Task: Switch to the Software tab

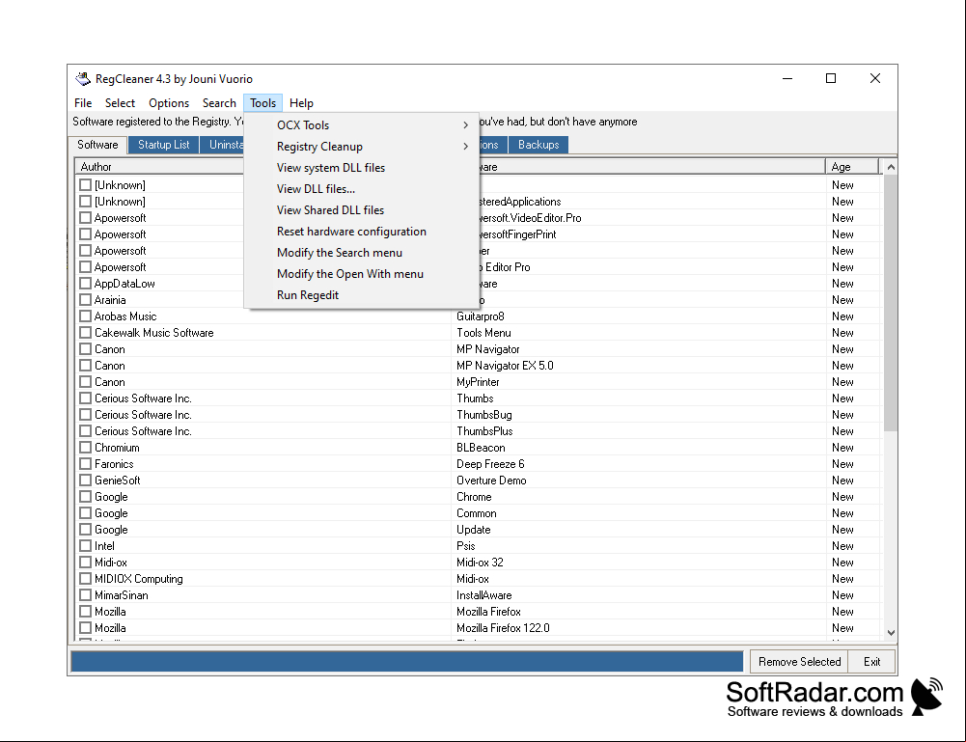Action: coord(97,145)
